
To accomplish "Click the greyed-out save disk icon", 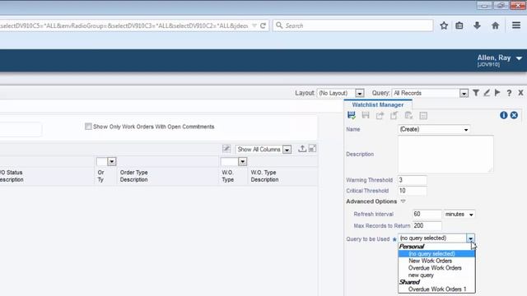I will click(366, 115).
